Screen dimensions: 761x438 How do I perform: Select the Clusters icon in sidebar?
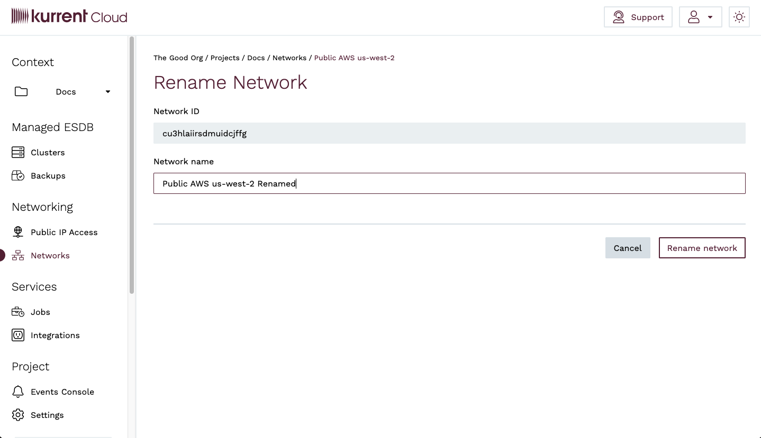coord(18,152)
